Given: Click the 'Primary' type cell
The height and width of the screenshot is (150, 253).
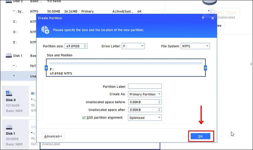Looking at the screenshot, I should (x=87, y=11).
